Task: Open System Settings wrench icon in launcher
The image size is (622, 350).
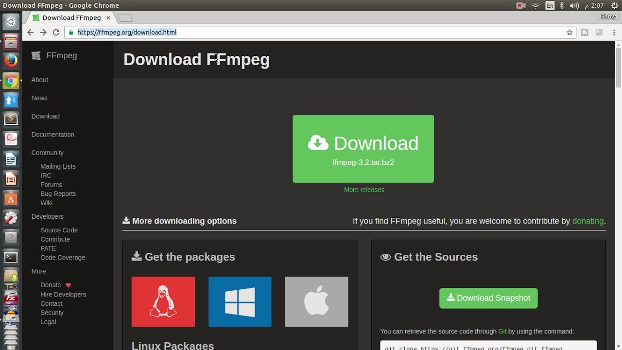Action: pos(11,218)
